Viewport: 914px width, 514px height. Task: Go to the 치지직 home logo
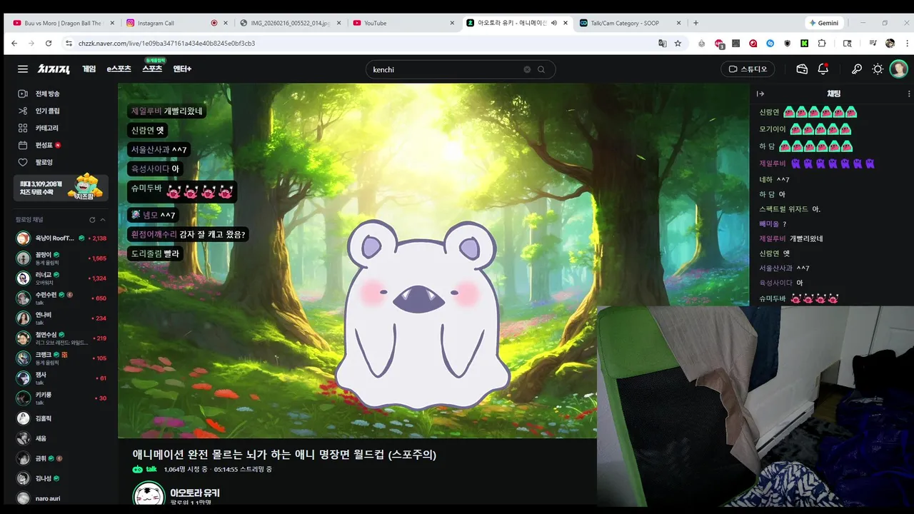click(x=54, y=69)
